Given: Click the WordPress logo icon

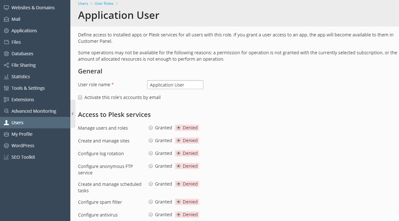Looking at the screenshot, I should point(6,146).
